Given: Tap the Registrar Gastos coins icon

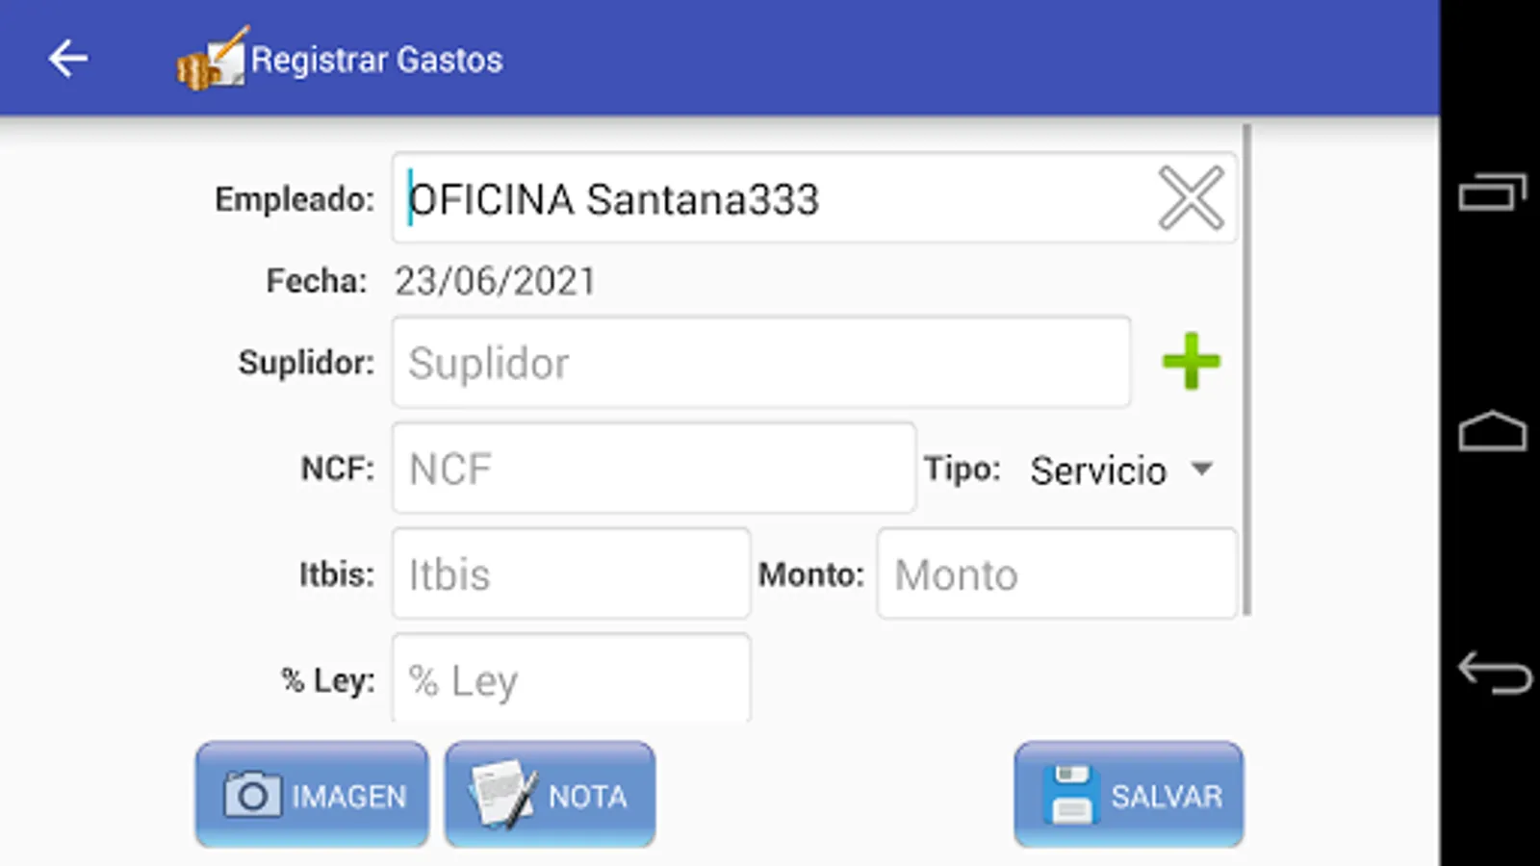Looking at the screenshot, I should pyautogui.click(x=213, y=60).
